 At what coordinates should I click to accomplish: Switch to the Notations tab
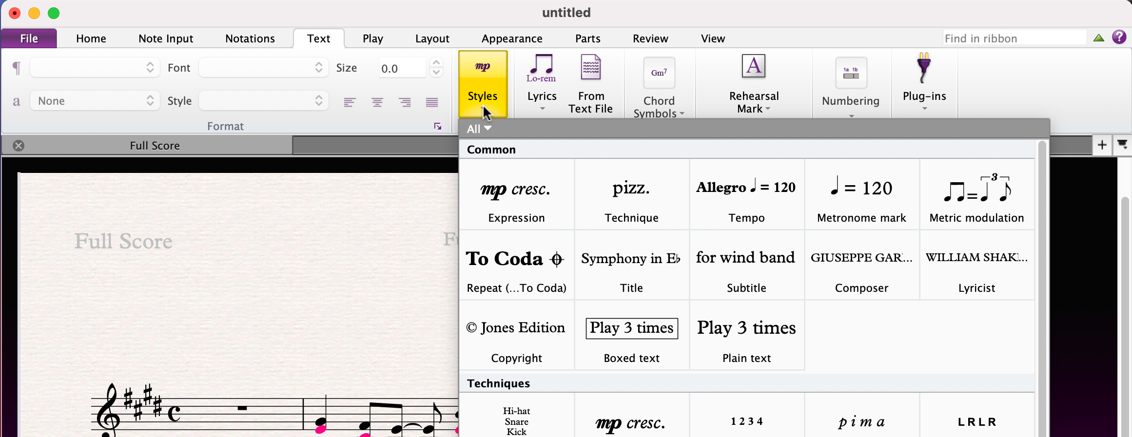click(x=250, y=38)
